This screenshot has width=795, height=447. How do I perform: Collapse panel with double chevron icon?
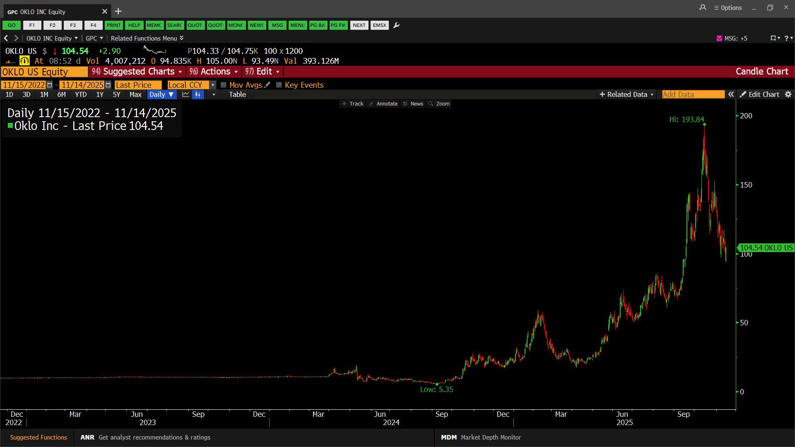click(731, 94)
